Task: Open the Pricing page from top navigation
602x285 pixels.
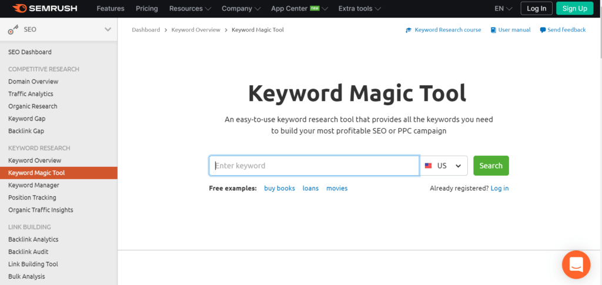Action: pos(147,8)
